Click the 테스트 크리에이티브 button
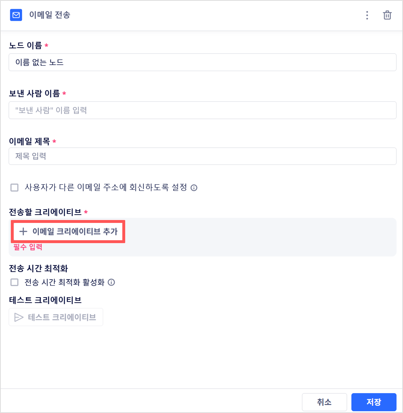403x413 pixels. point(56,317)
